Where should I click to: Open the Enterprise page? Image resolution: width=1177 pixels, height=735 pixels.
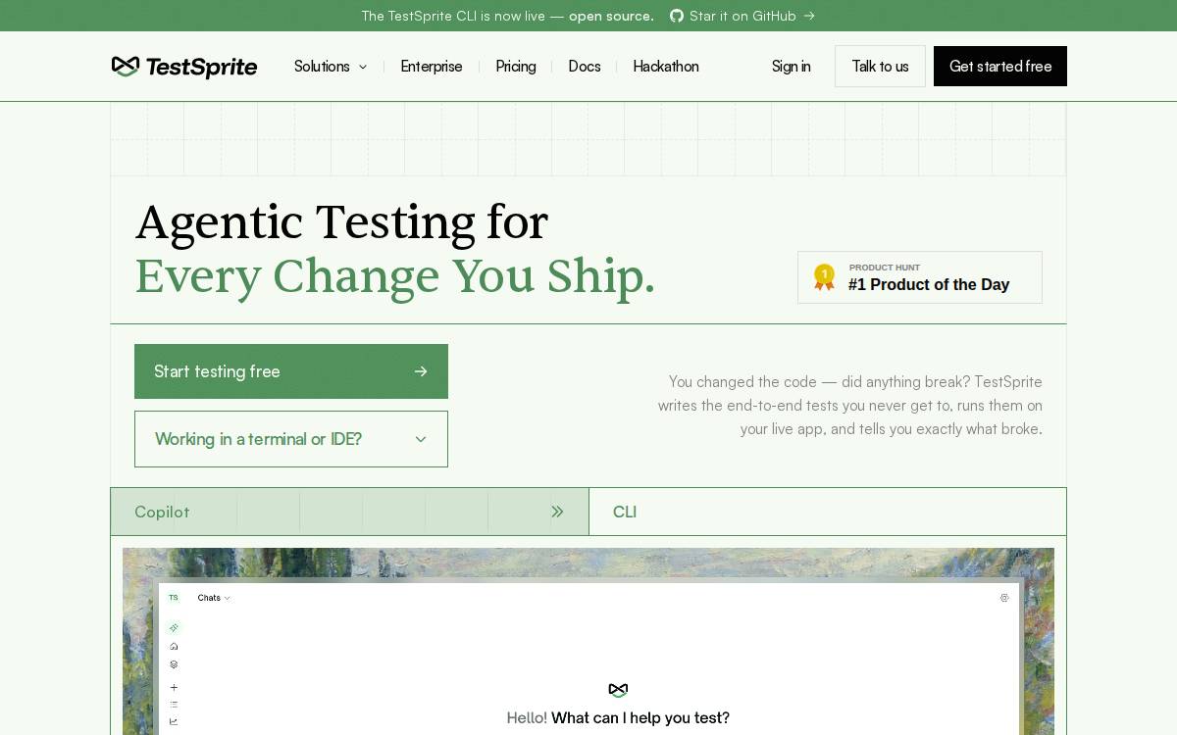432,67
